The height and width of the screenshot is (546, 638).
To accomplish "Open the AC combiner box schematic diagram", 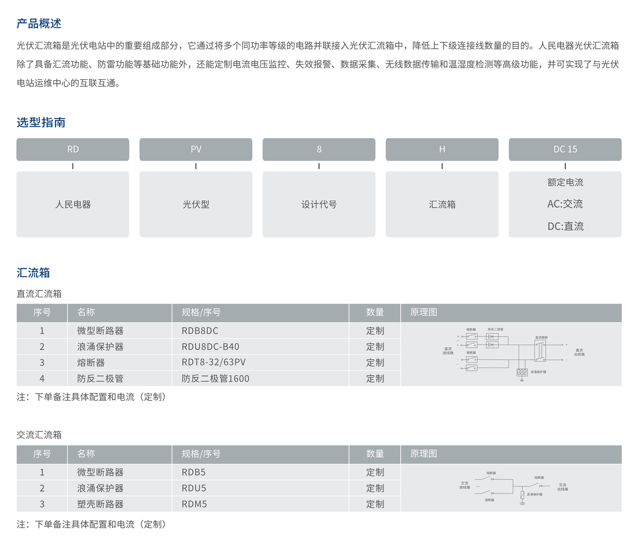I will pos(514,488).
